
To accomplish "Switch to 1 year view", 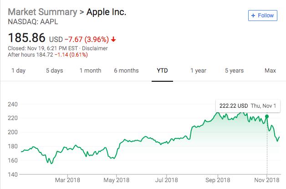I will (198, 71).
